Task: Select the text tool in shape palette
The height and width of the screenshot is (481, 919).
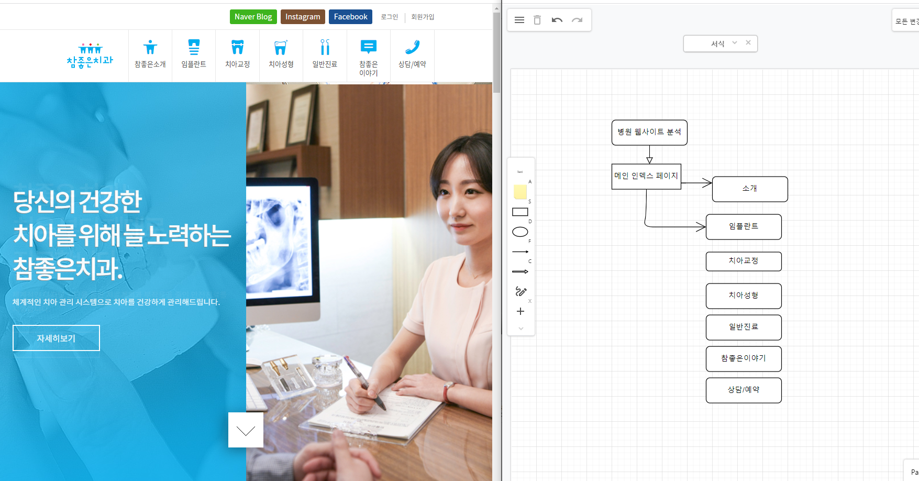Action: click(x=520, y=172)
